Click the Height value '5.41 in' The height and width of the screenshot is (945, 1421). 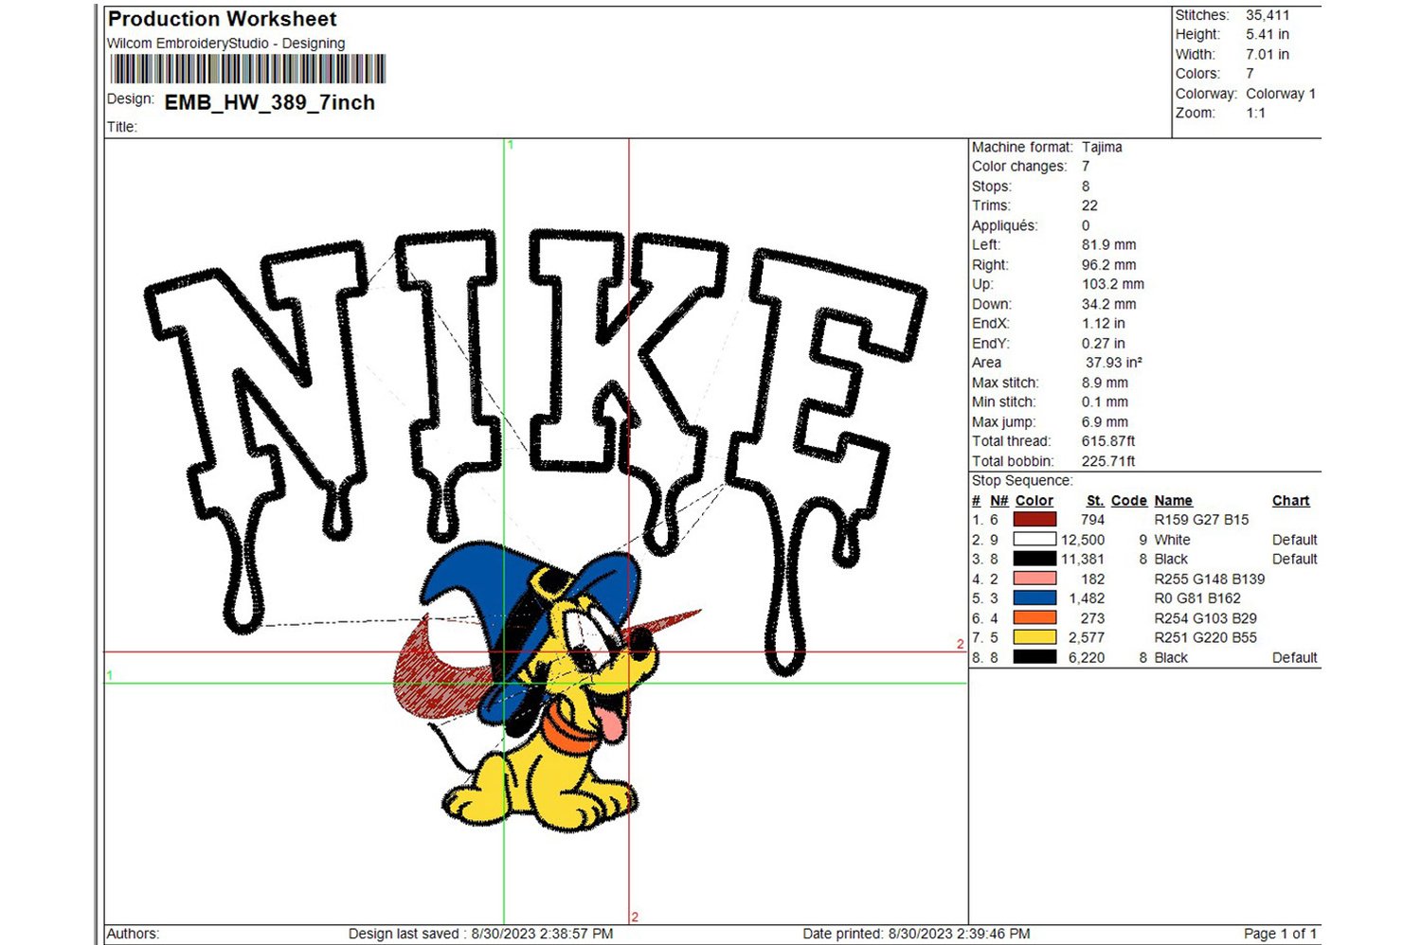click(1268, 34)
